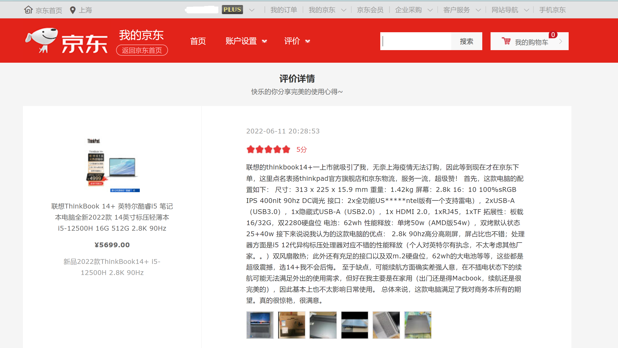Click the 搜索 button
The height and width of the screenshot is (348, 618).
point(466,41)
